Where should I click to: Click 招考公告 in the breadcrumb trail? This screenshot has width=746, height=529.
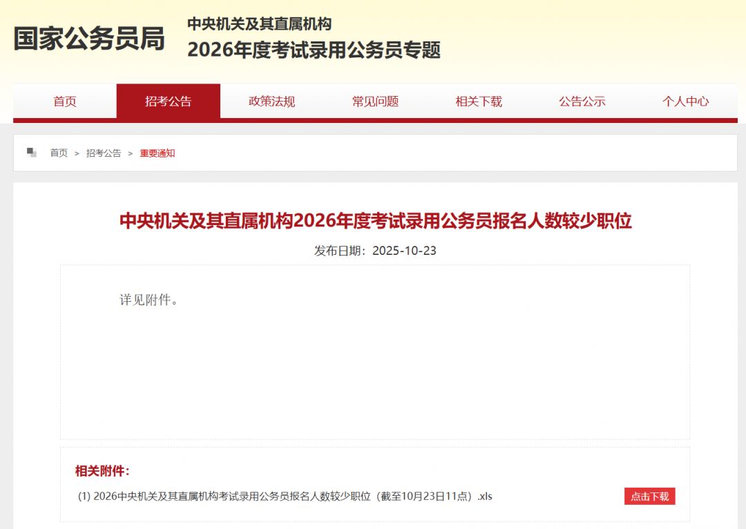[104, 153]
